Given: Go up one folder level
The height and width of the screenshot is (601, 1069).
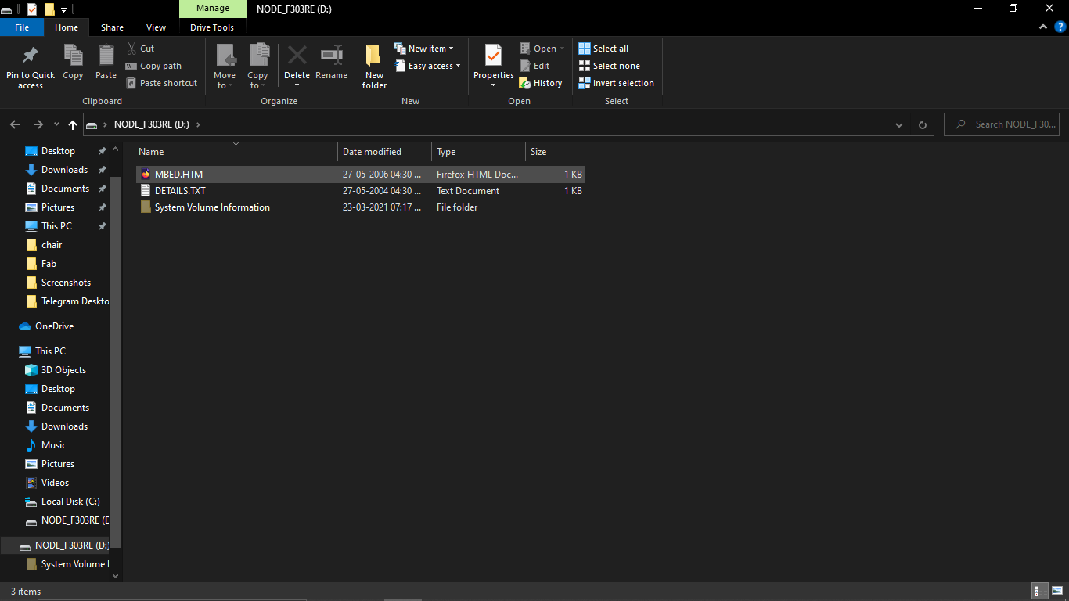Looking at the screenshot, I should (x=73, y=124).
